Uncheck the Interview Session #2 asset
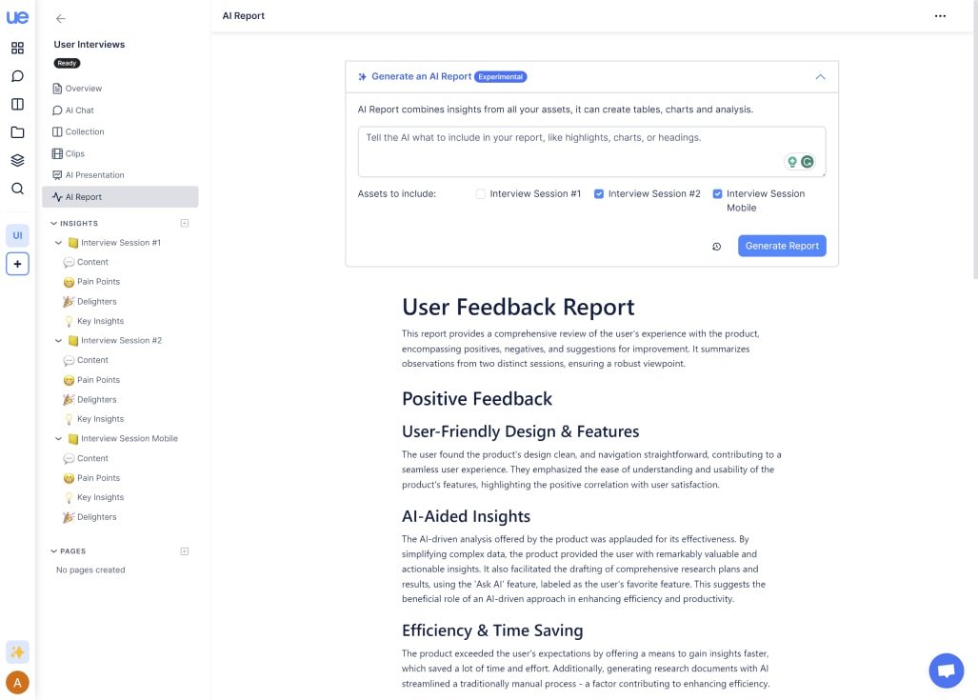The height and width of the screenshot is (700, 978). click(x=599, y=194)
